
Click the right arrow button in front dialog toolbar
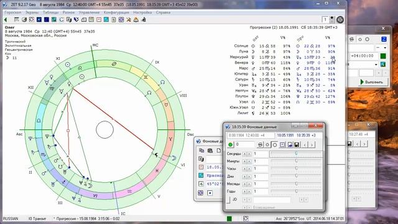click(x=312, y=145)
